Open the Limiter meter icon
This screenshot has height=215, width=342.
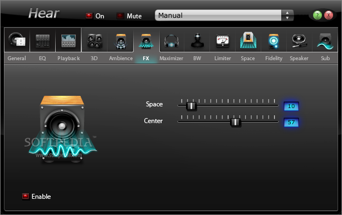point(222,41)
